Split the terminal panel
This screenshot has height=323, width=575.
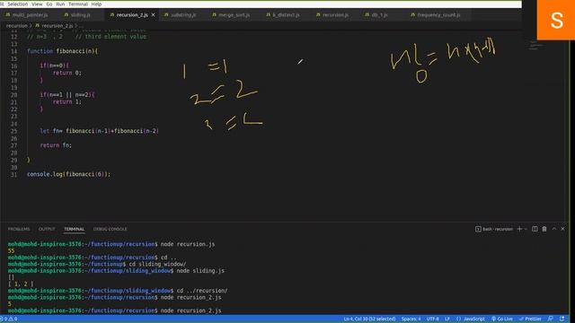pos(535,229)
